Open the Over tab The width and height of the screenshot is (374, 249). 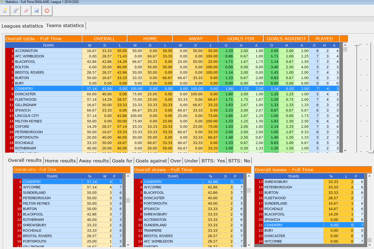point(176,161)
